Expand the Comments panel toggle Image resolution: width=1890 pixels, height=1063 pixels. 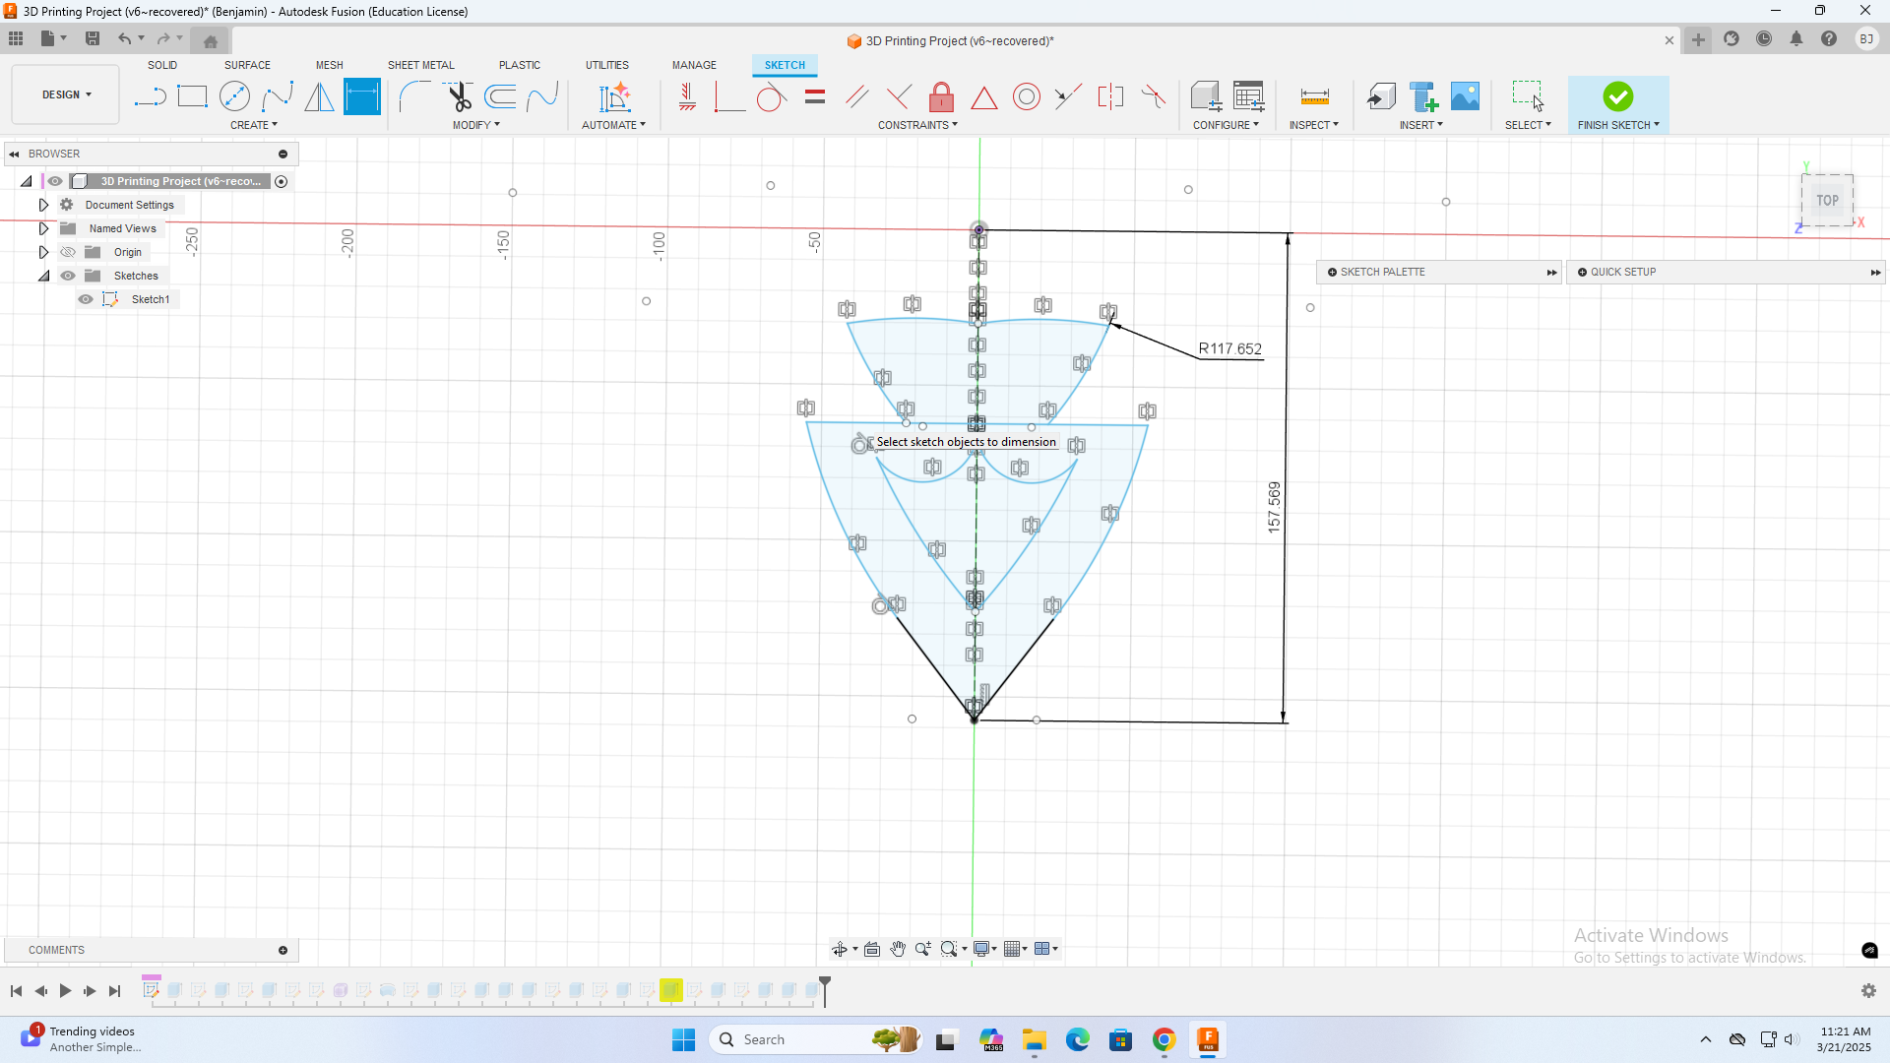click(283, 950)
